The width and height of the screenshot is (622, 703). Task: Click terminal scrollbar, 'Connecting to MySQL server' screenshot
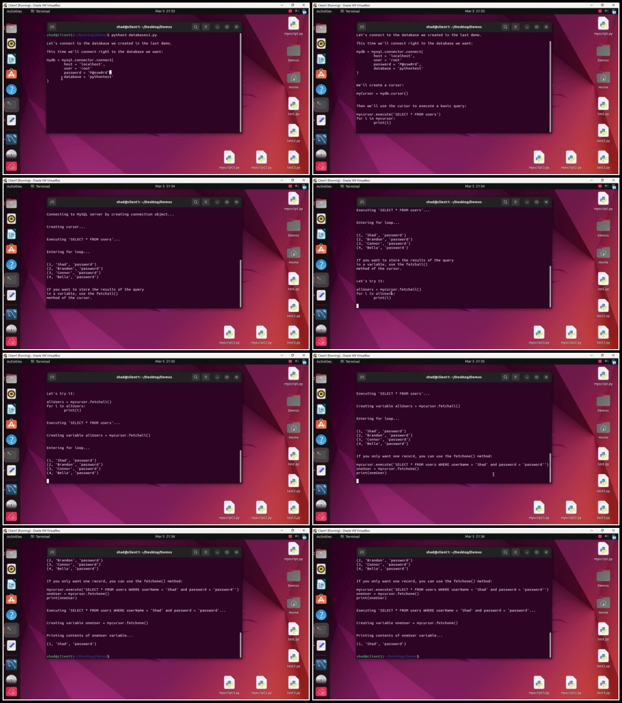tap(241, 283)
